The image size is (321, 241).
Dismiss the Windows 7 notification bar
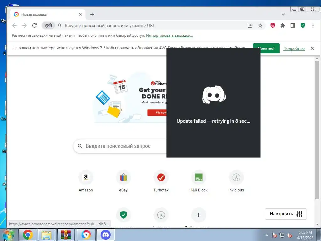[x=312, y=48]
